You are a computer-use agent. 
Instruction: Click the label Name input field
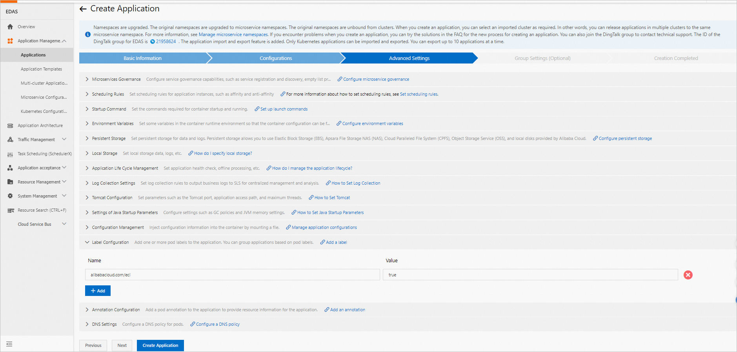coord(233,275)
